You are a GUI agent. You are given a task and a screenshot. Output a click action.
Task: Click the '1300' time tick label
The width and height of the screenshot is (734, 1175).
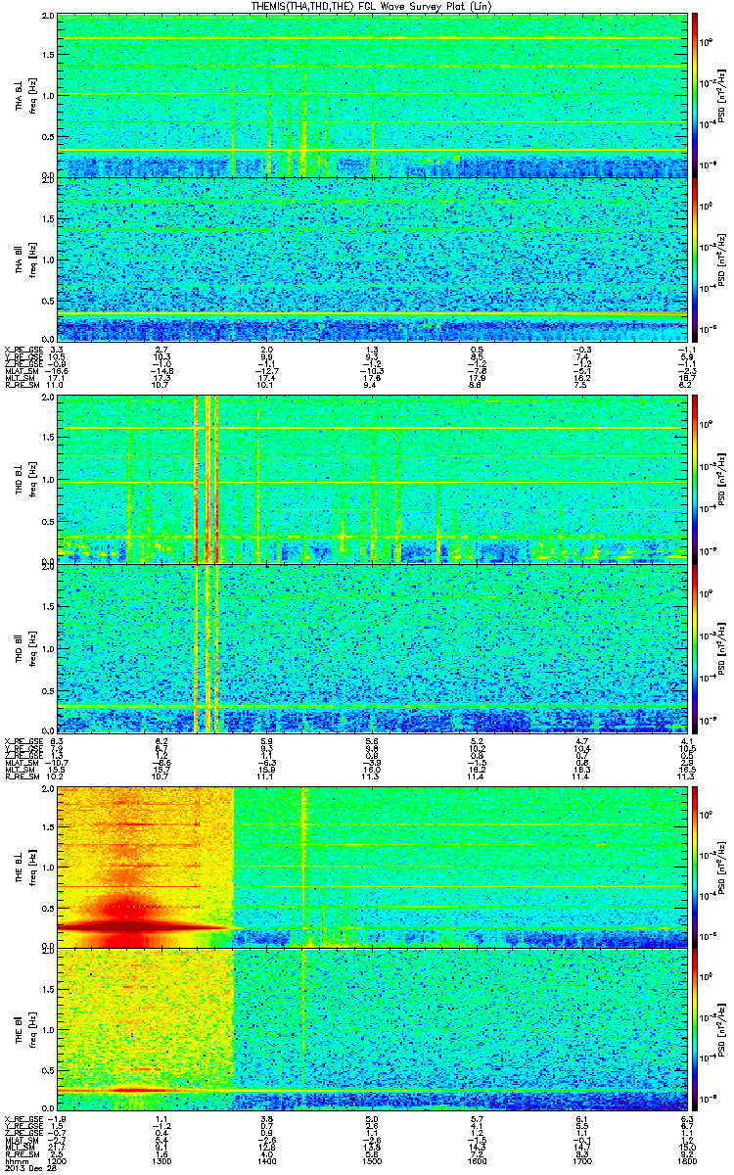click(x=162, y=1161)
